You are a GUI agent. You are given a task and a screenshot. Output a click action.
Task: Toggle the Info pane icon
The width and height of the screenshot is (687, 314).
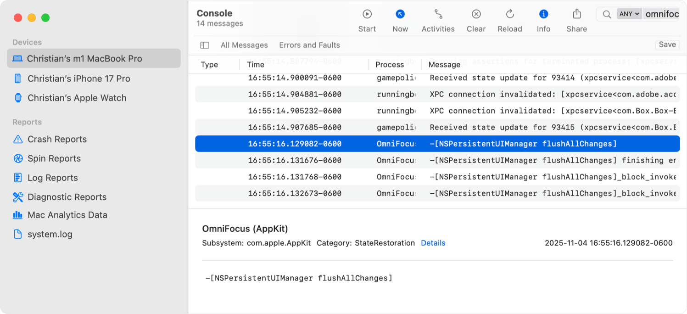click(543, 14)
